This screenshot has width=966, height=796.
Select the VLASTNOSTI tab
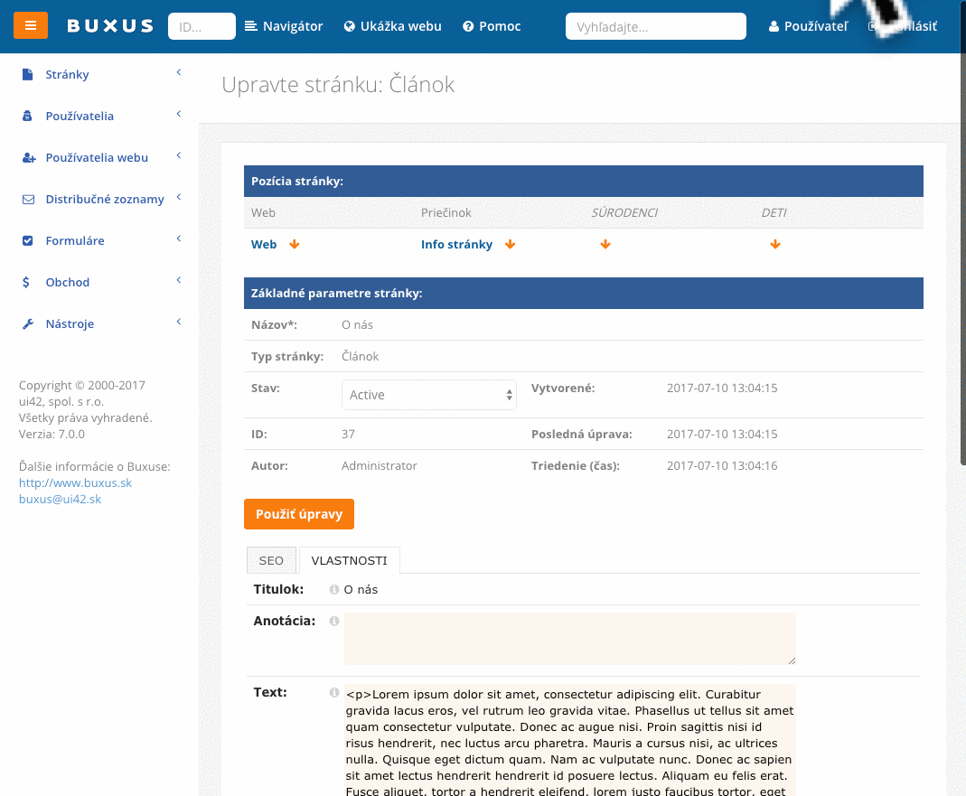(x=350, y=560)
